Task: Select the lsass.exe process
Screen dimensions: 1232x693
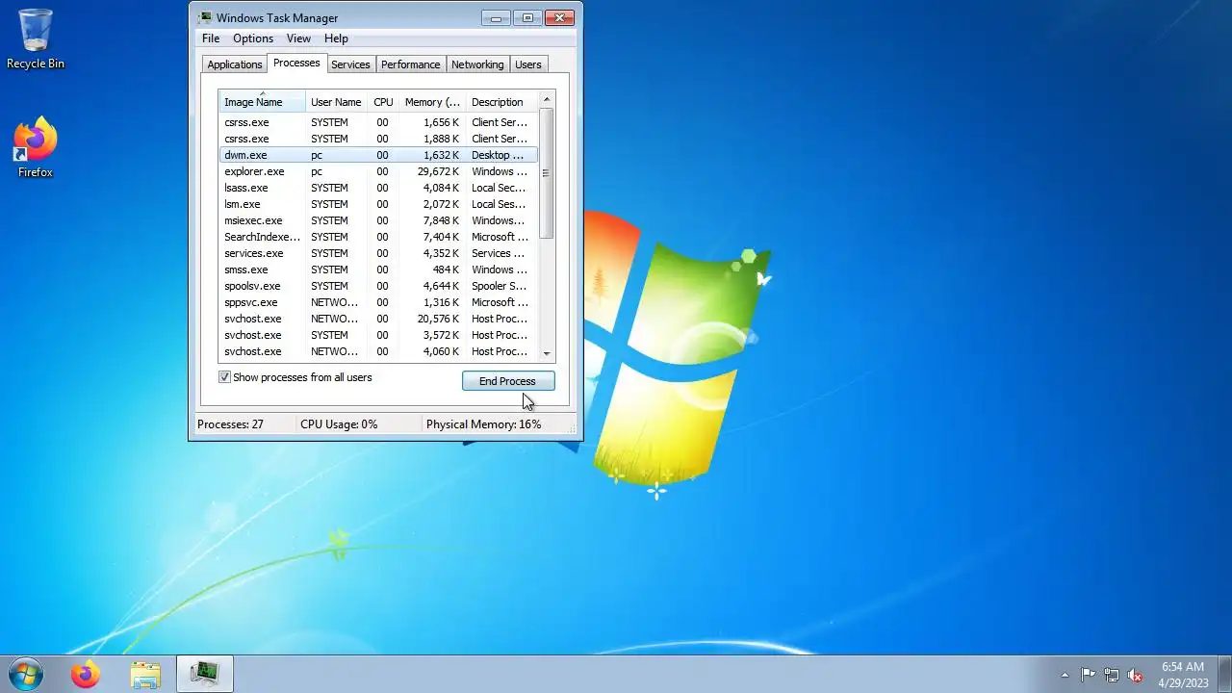Action: tap(378, 188)
